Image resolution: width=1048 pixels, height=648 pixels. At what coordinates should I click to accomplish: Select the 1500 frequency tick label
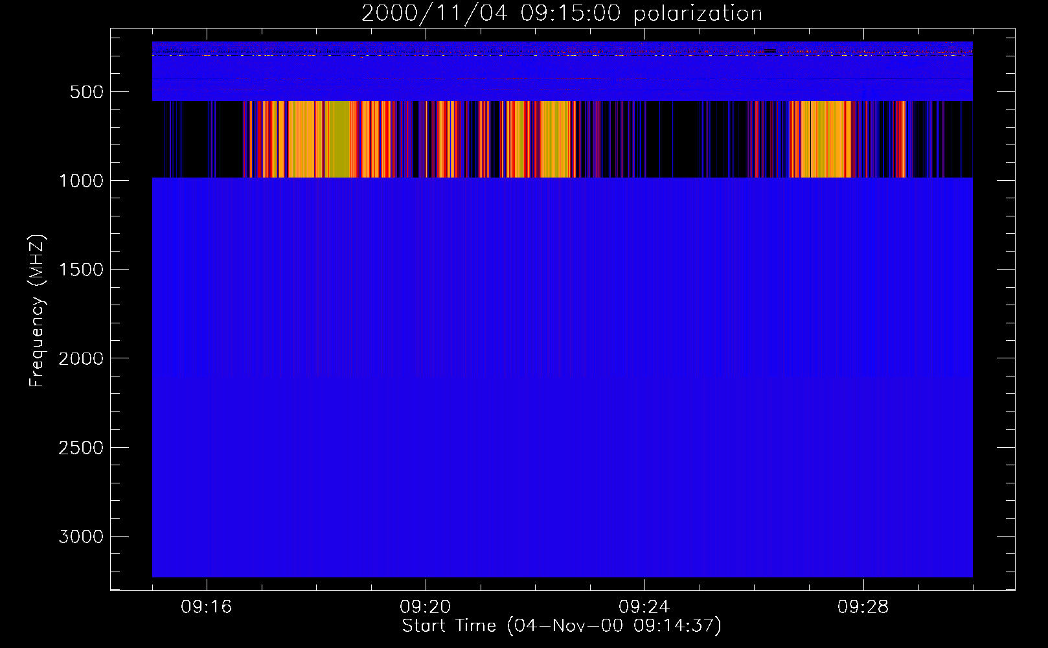(81, 270)
